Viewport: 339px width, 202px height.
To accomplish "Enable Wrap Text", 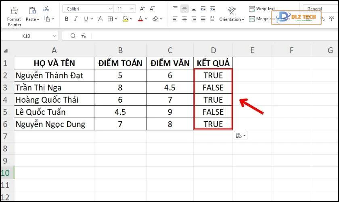I will (262, 8).
